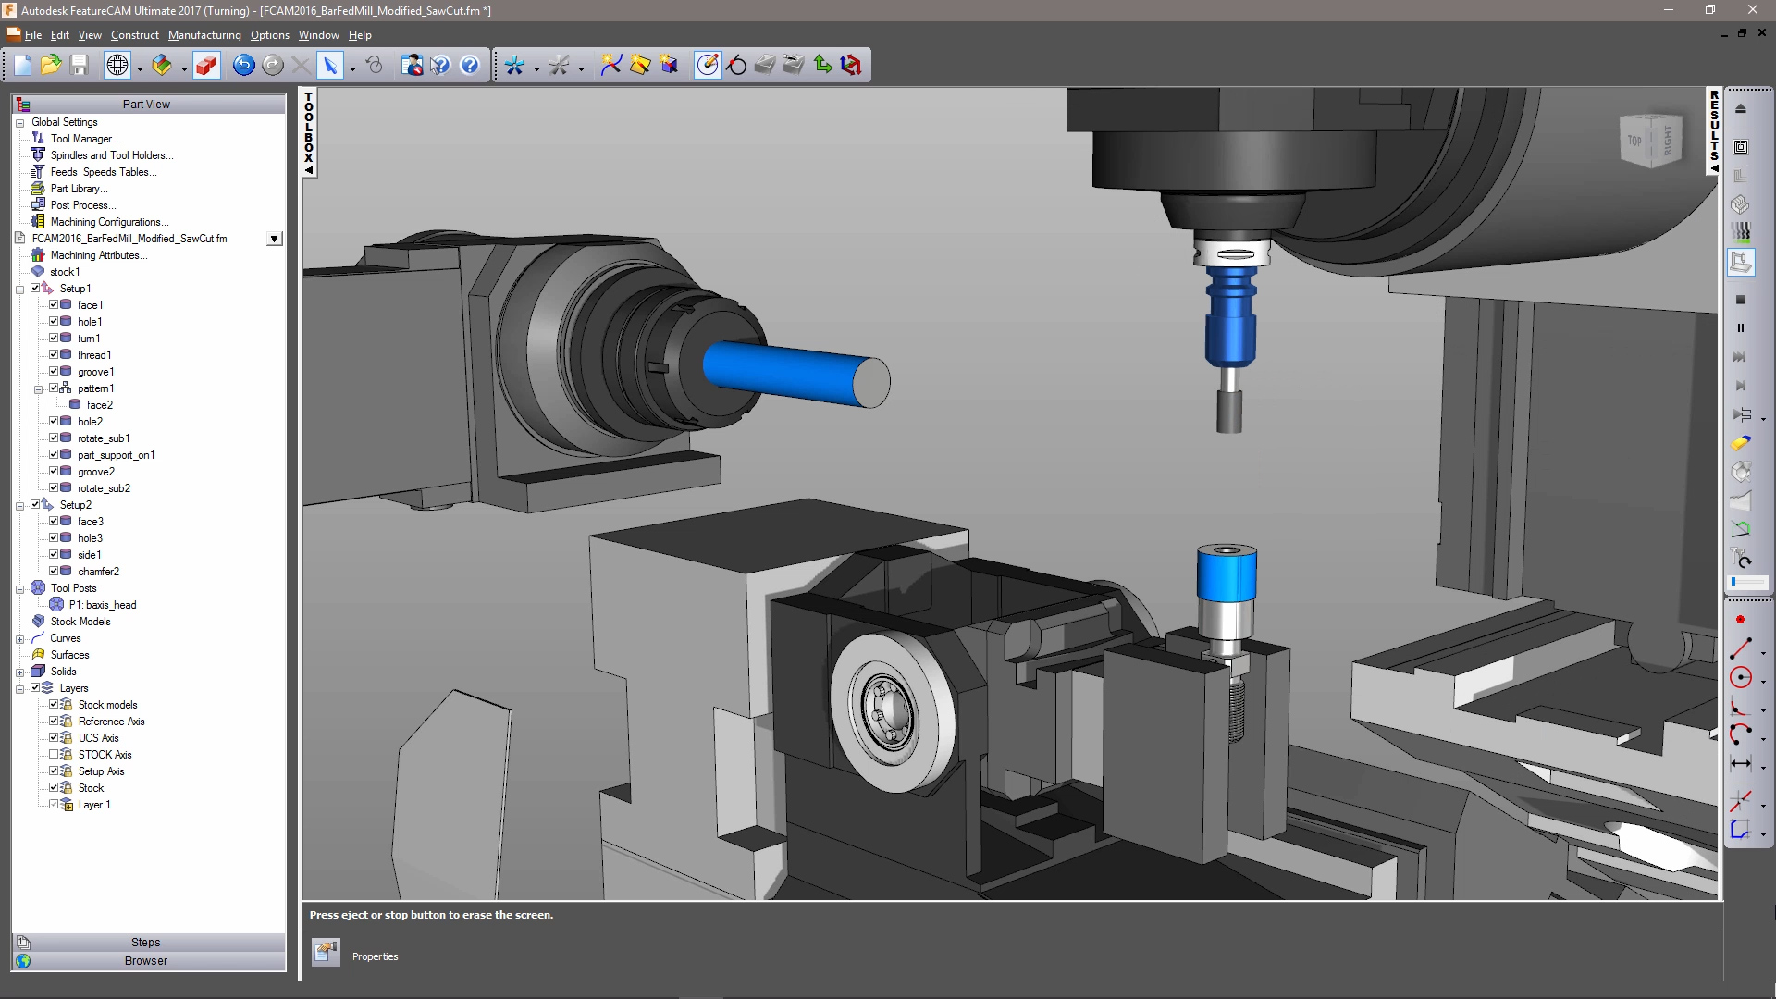Viewport: 1776px width, 999px height.
Task: Click the Eject simulation button
Action: click(x=1740, y=109)
